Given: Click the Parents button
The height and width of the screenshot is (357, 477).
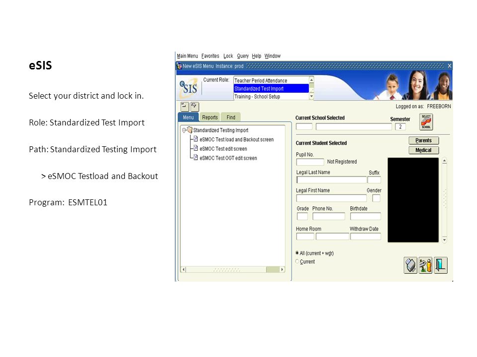Looking at the screenshot, I should (423, 140).
